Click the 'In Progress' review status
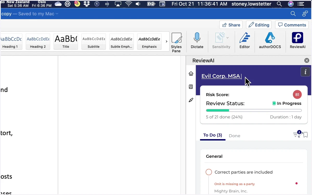The width and height of the screenshot is (312, 195). [287, 103]
